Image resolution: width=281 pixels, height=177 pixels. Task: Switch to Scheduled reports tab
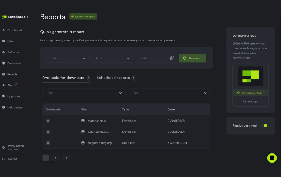coord(113,78)
